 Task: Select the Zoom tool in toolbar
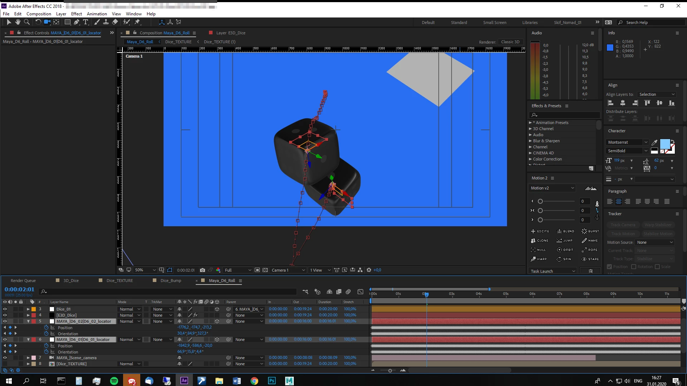click(26, 22)
